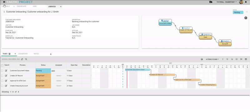Open assignee Select dropdown for Approval for ATM Card
Image resolution: width=250 pixels, height=112 pixels.
click(x=59, y=81)
